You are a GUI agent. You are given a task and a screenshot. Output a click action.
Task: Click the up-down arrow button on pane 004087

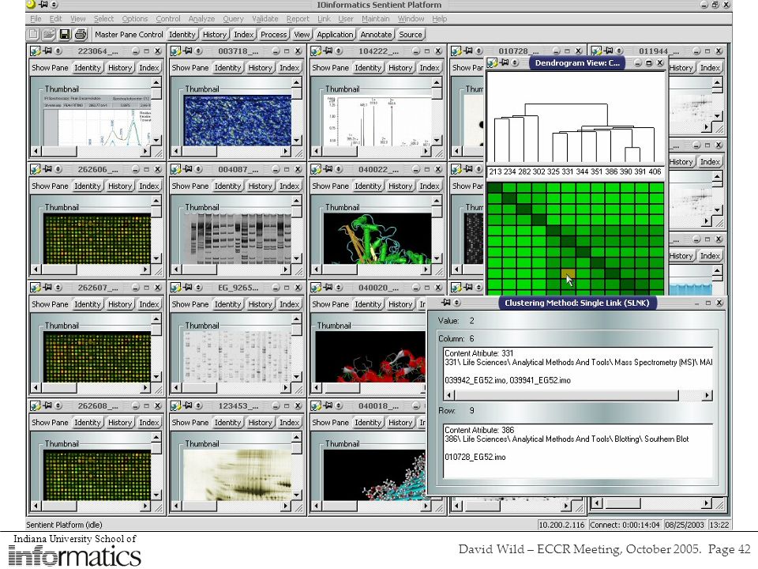coord(198,169)
